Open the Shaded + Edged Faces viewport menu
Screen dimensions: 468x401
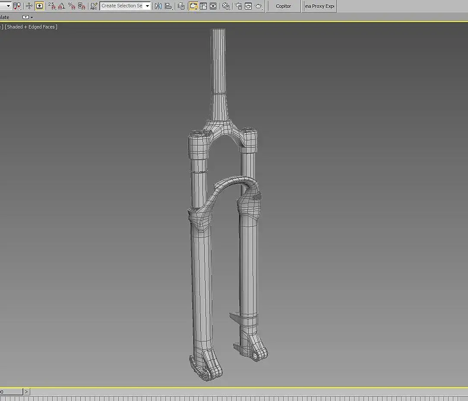pyautogui.click(x=31, y=27)
